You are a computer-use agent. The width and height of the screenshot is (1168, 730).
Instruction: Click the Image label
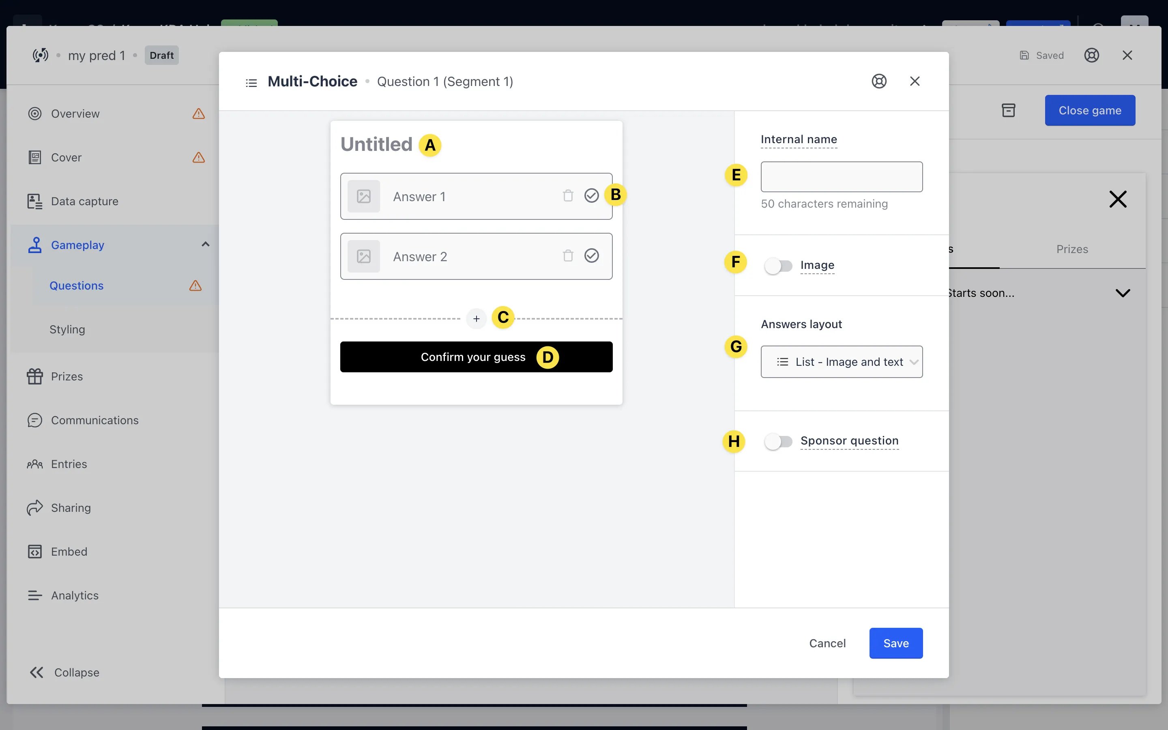[x=817, y=265]
